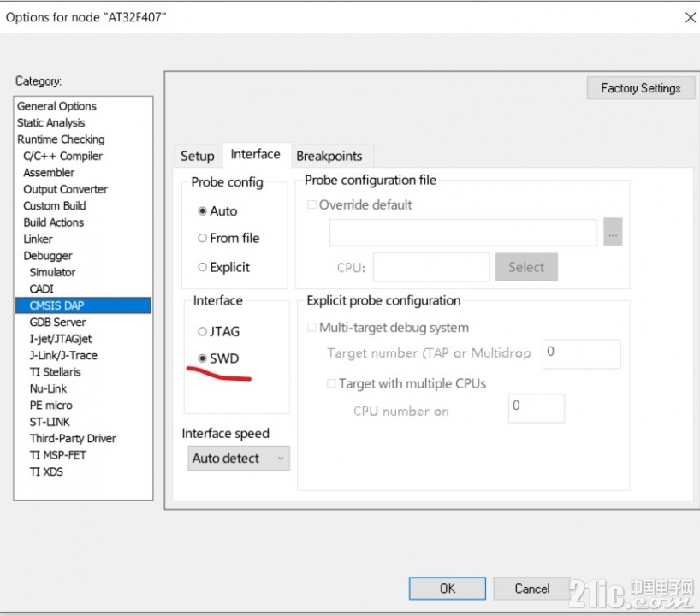Toggle Target with multiple CPUs checkbox
This screenshot has height=616, width=700.
(331, 383)
